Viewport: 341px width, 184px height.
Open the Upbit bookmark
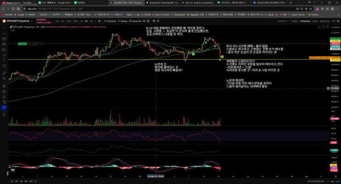point(129,15)
